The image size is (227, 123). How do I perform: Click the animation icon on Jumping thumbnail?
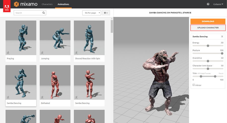click(x=42, y=53)
